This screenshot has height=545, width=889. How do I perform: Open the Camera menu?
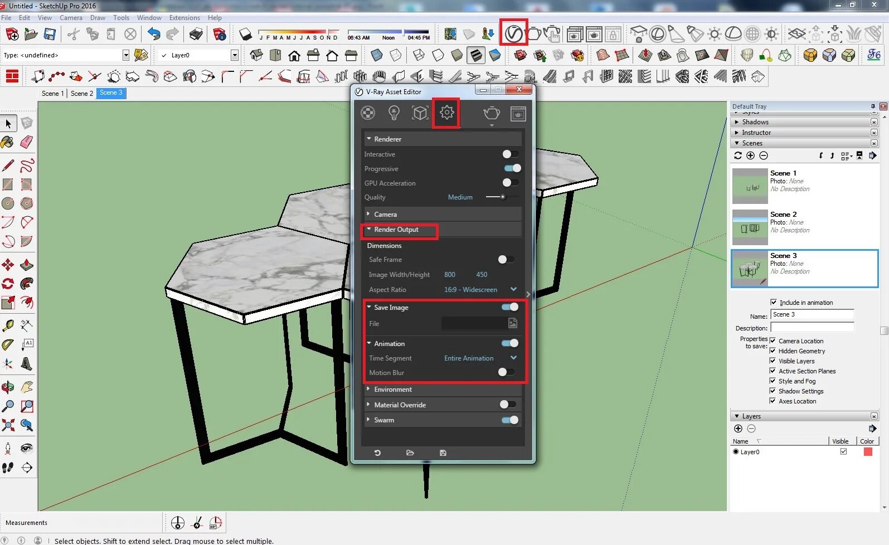click(71, 18)
